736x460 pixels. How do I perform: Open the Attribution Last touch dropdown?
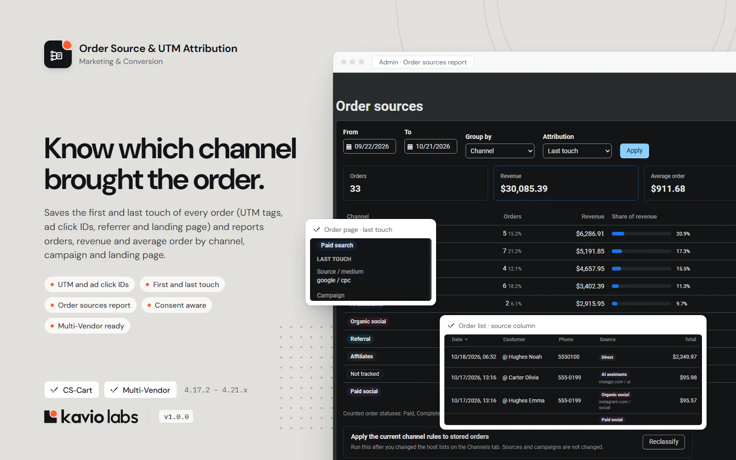(x=577, y=151)
